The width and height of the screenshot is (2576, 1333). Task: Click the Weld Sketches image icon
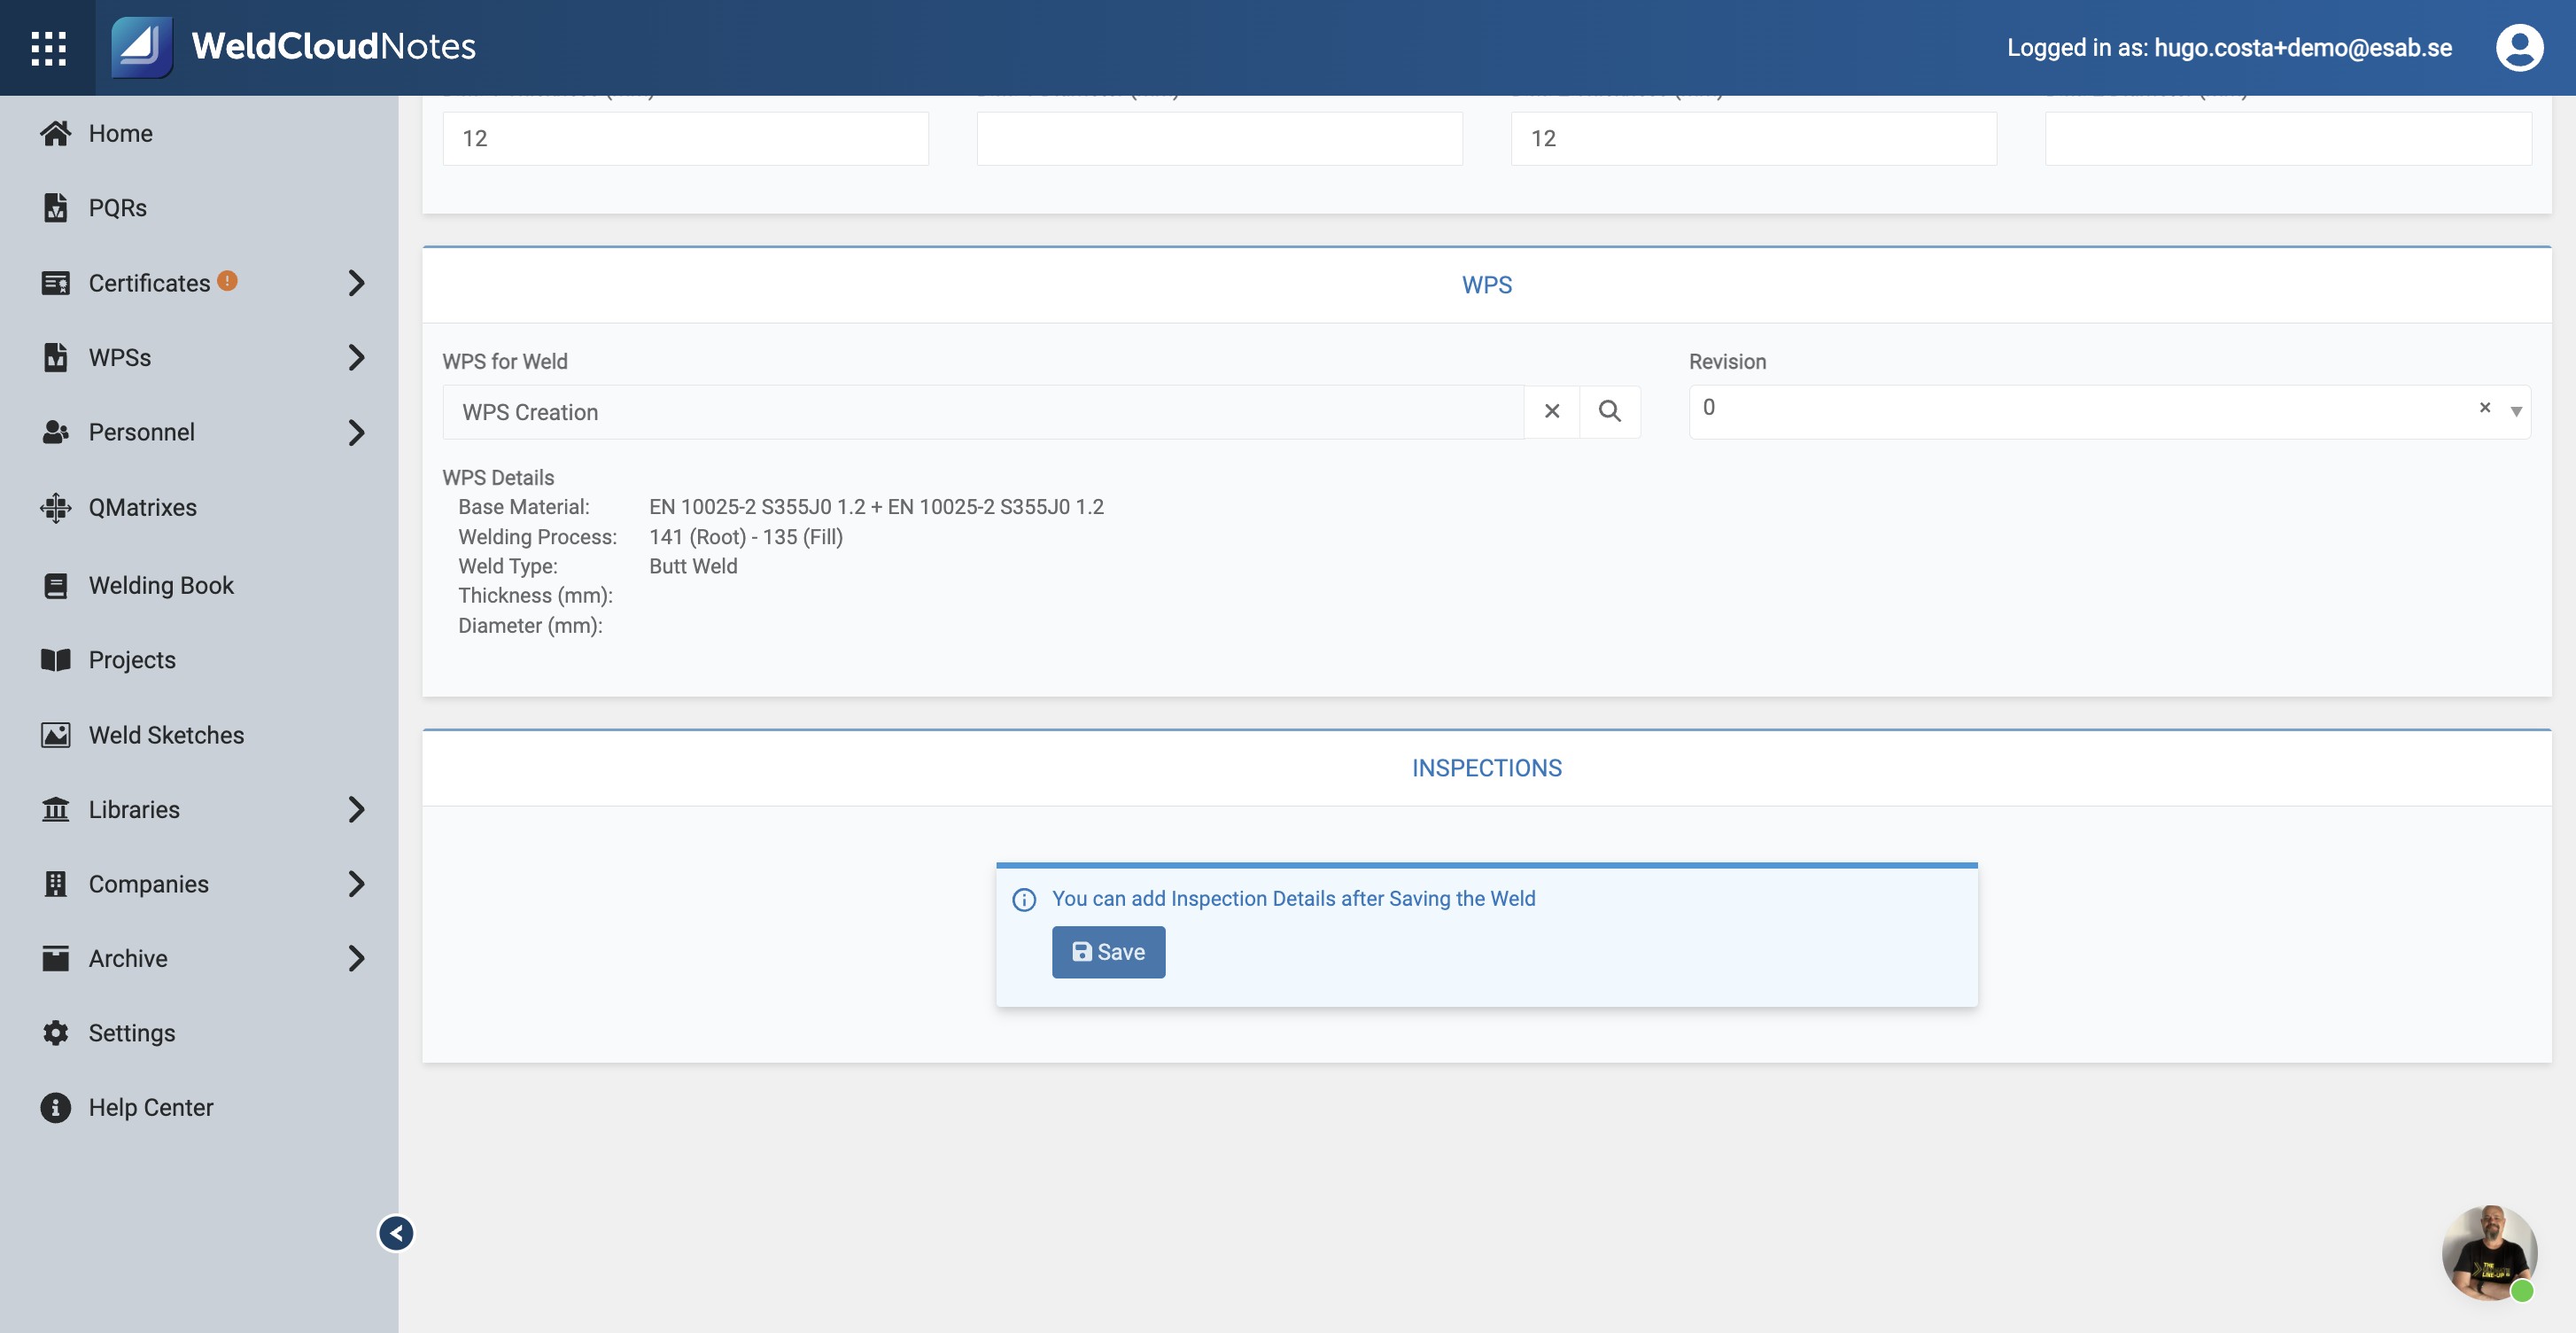point(56,735)
